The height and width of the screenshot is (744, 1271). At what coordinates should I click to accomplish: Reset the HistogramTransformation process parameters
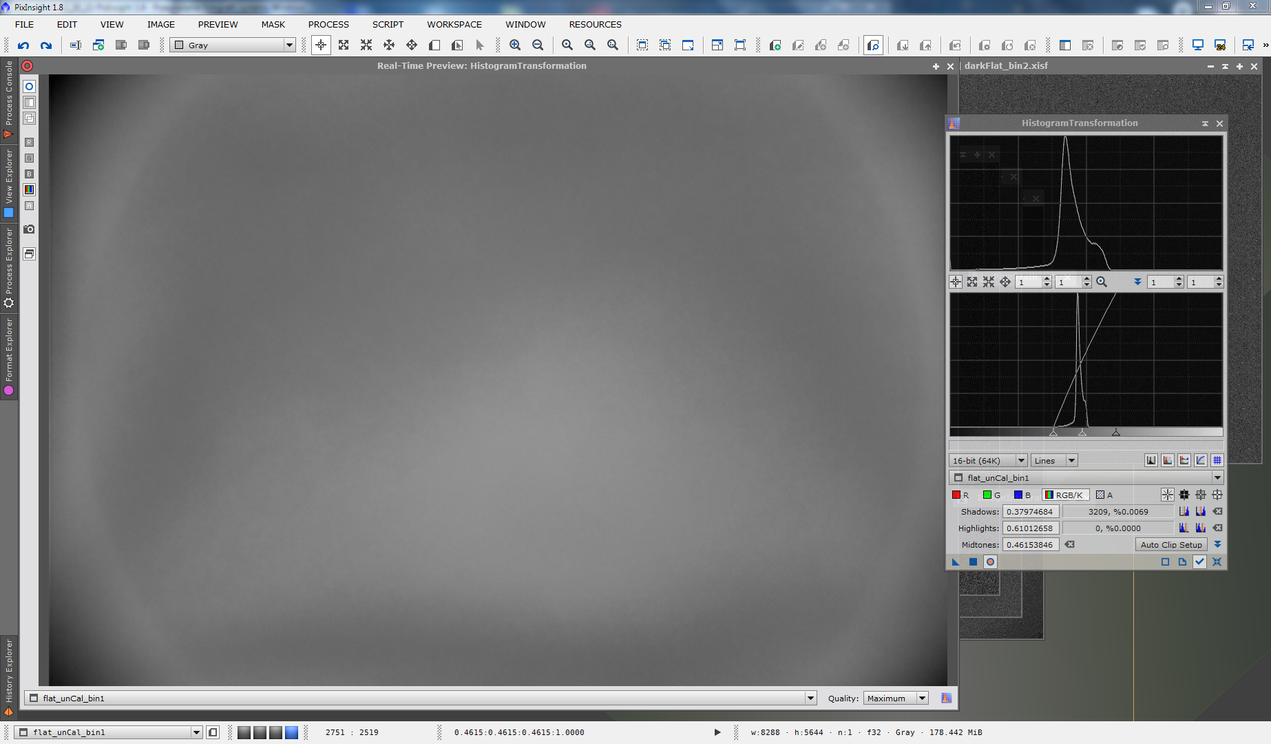point(1217,562)
